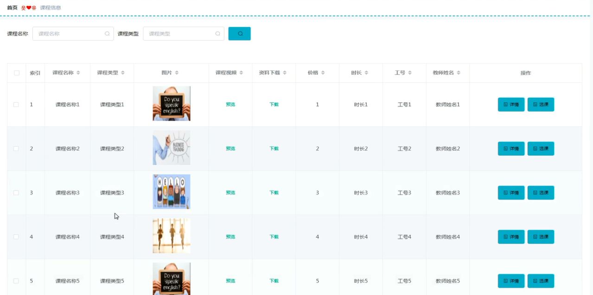593x295 pixels.
Task: Check the box for row 课程名称5
Action: [x=16, y=281]
